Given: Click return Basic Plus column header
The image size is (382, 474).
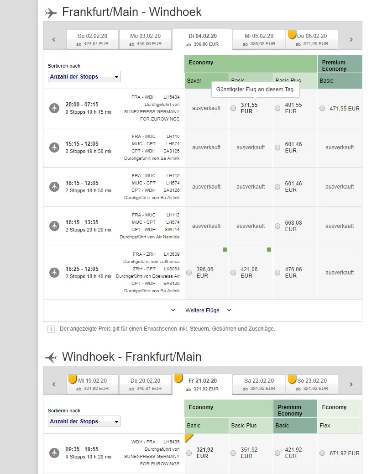Looking at the screenshot, I should [x=251, y=426].
